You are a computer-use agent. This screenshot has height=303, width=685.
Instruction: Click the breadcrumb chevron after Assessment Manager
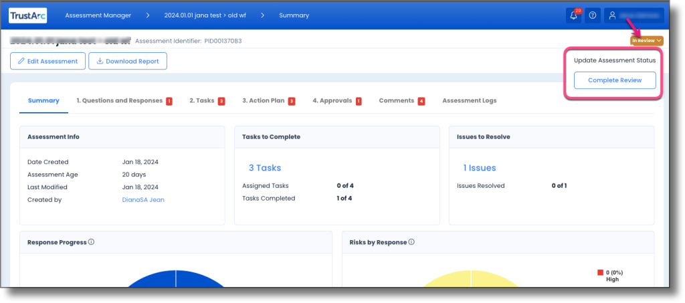[x=148, y=15]
